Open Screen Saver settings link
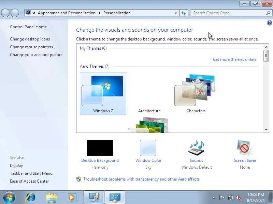This screenshot has height=204, width=273. click(x=245, y=160)
